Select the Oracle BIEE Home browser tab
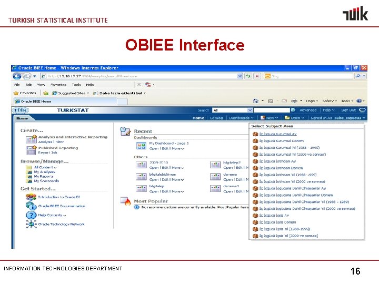379x284 pixels. pyautogui.click(x=65, y=102)
